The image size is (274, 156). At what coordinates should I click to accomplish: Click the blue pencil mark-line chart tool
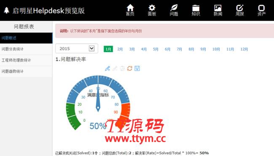(x=107, y=68)
